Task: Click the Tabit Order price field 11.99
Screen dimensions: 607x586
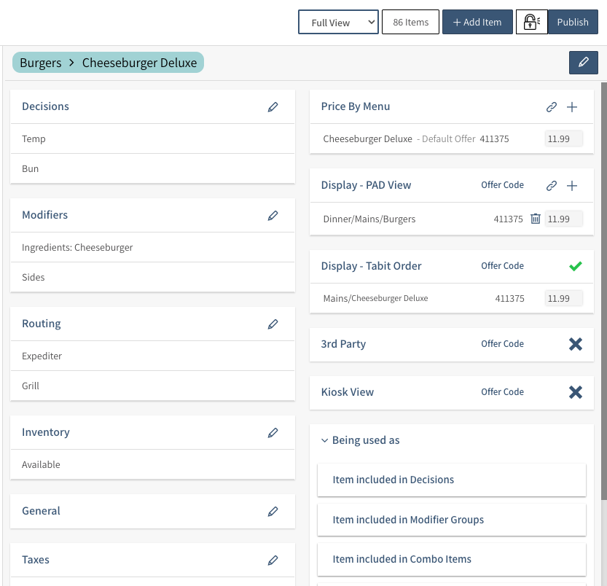Action: coord(563,299)
